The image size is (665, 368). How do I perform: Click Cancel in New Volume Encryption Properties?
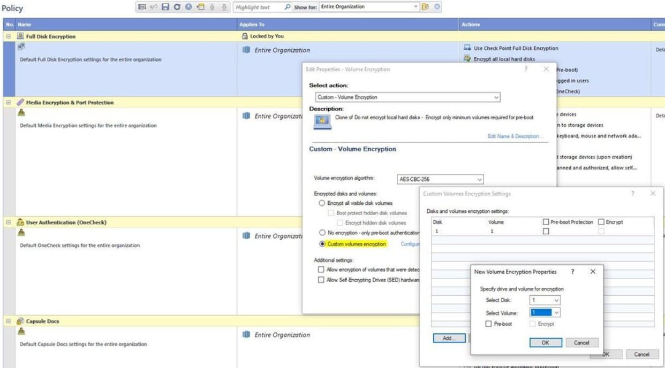[x=581, y=343]
